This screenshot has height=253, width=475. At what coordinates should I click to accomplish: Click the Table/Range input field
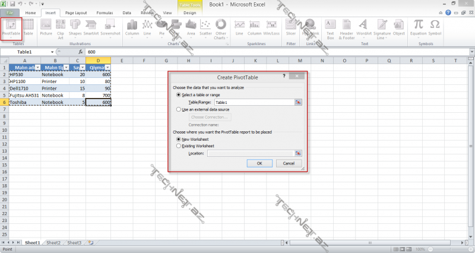click(x=254, y=102)
